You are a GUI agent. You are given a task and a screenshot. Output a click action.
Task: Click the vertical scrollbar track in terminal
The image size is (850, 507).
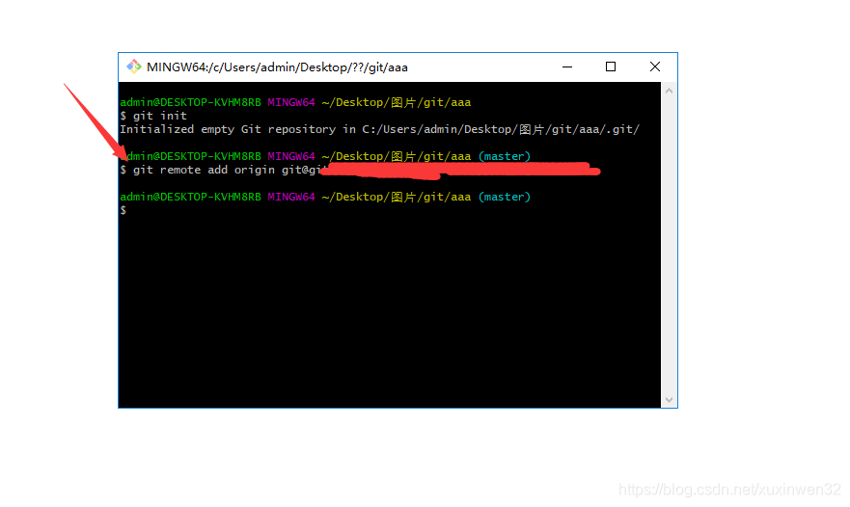pyautogui.click(x=669, y=246)
